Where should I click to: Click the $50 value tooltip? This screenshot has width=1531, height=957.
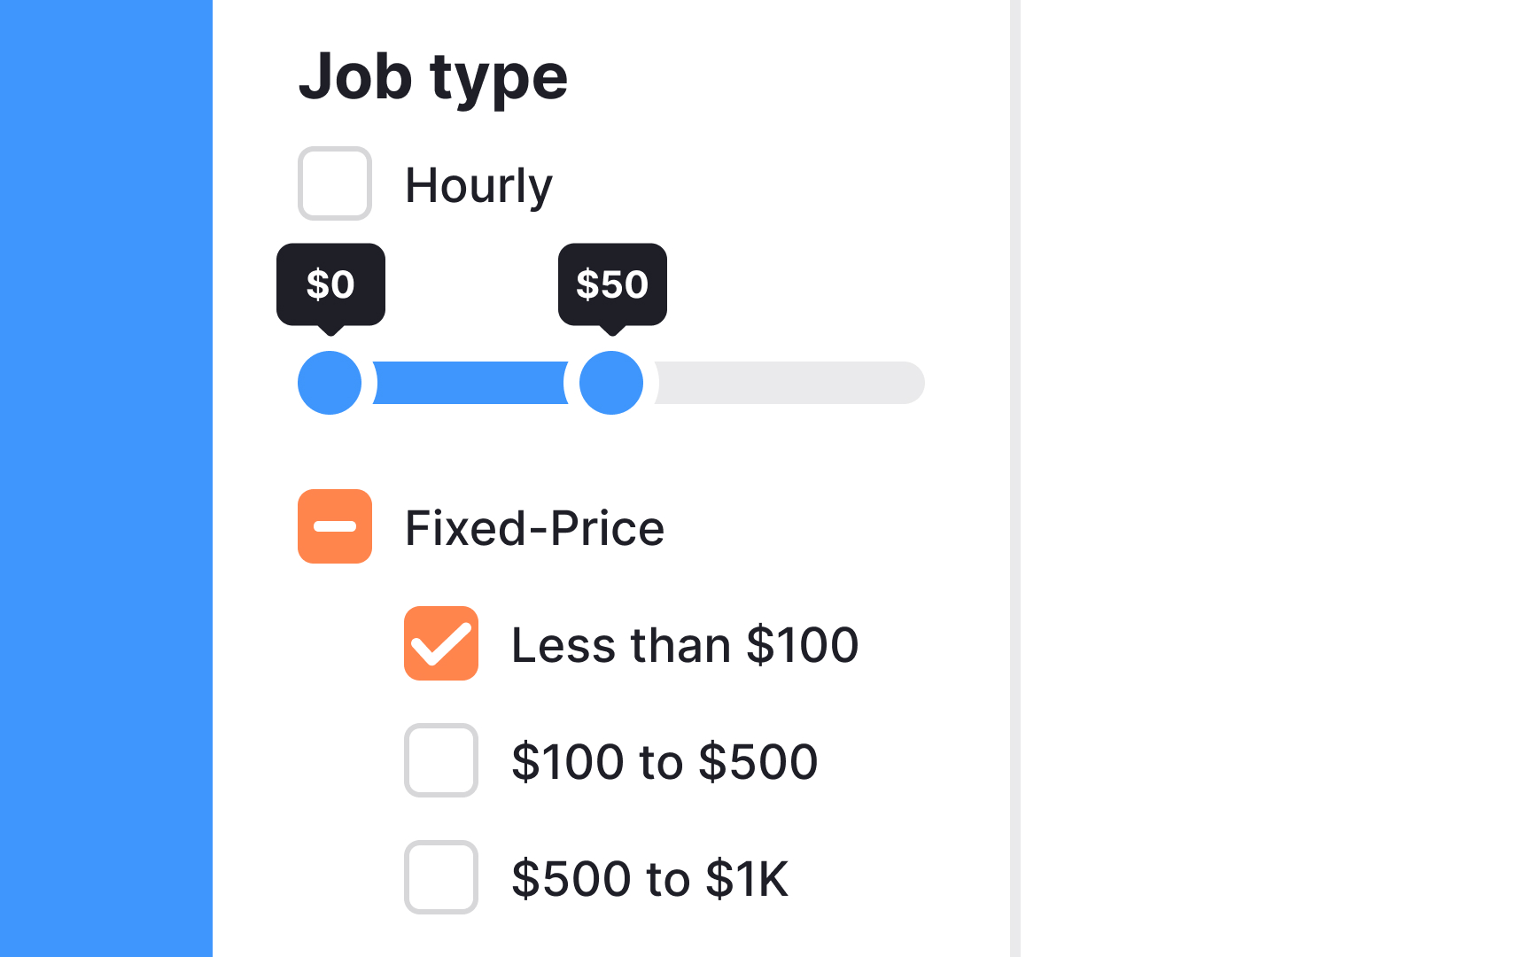(611, 284)
